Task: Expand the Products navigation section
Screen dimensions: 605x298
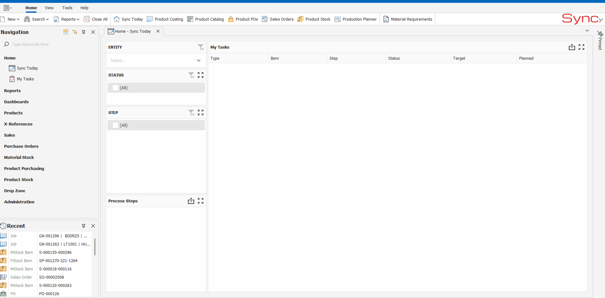Action: 13,113
